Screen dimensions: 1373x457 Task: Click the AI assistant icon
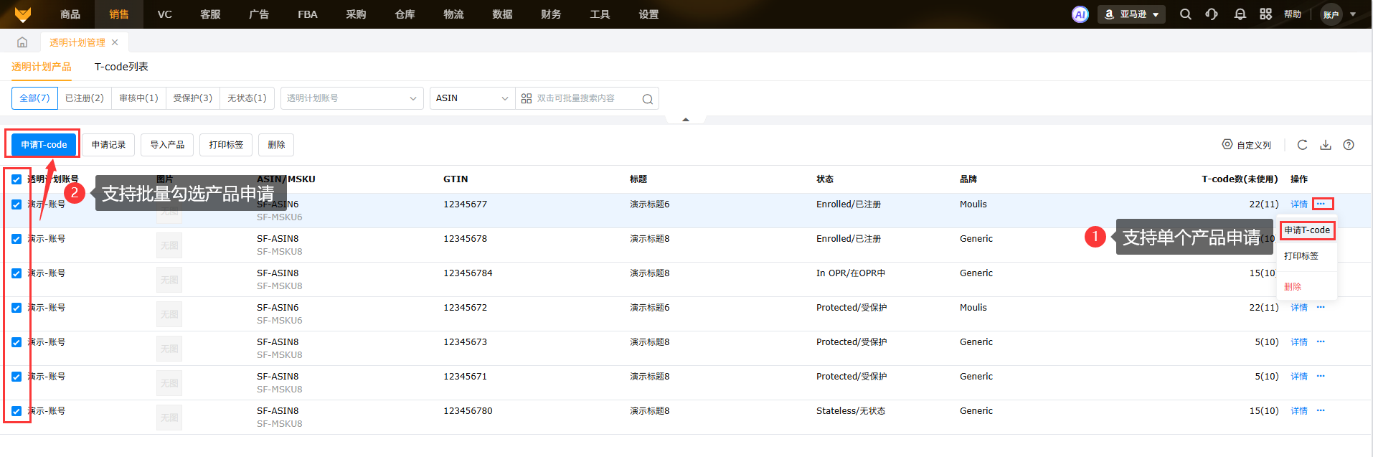click(1080, 14)
